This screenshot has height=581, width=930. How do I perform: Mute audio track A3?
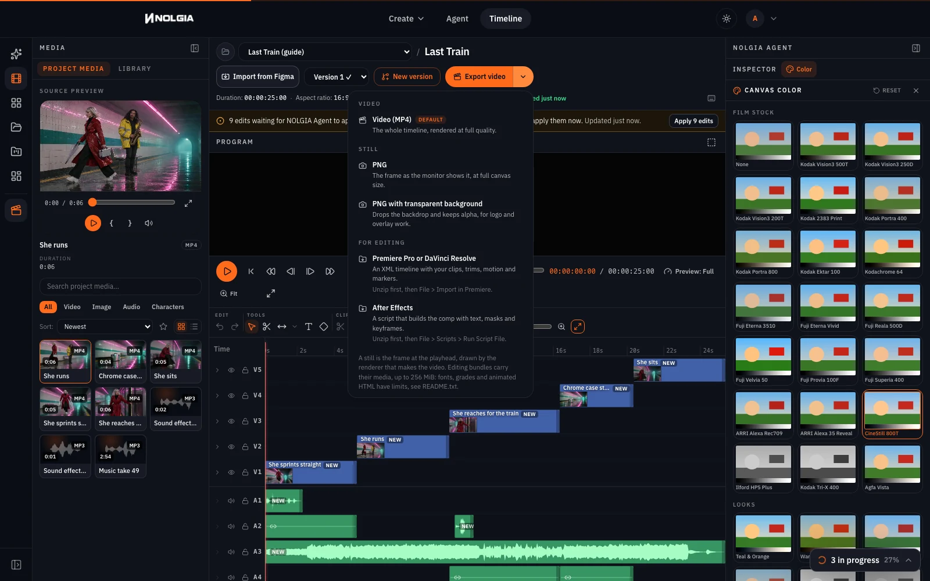coord(231,552)
